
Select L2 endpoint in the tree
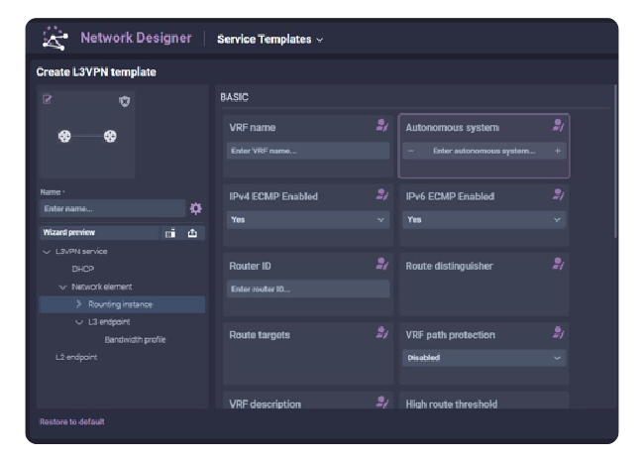tap(76, 357)
